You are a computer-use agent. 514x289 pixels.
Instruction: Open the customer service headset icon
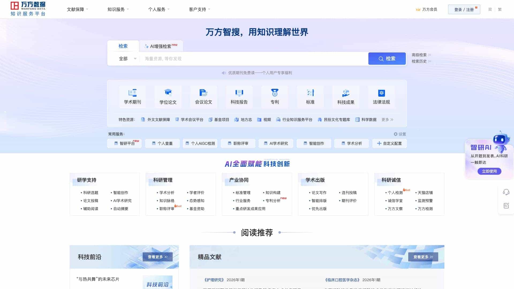click(x=506, y=192)
